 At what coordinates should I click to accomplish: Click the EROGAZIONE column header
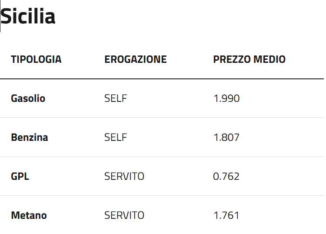[136, 59]
